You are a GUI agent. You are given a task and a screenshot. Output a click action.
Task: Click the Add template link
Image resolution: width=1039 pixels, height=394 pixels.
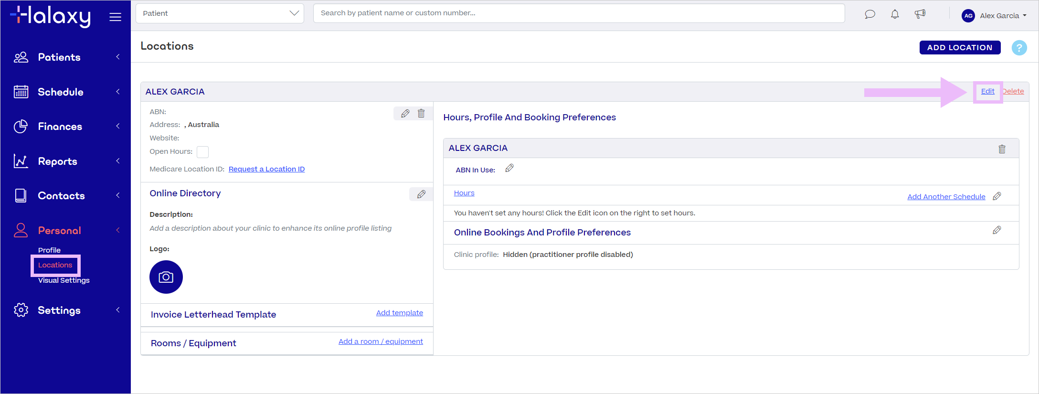(x=400, y=313)
